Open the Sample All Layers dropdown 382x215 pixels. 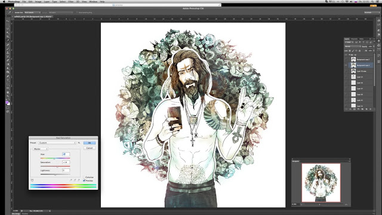click(x=60, y=13)
